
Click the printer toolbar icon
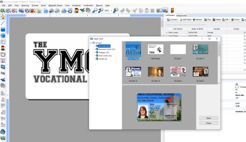click(57, 11)
